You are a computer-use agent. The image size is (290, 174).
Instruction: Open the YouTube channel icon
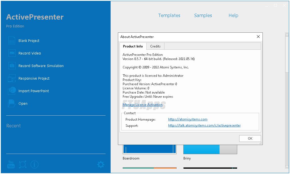(11, 164)
